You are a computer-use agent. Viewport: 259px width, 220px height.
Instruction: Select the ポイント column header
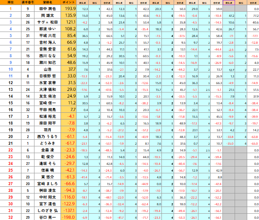[69, 3]
